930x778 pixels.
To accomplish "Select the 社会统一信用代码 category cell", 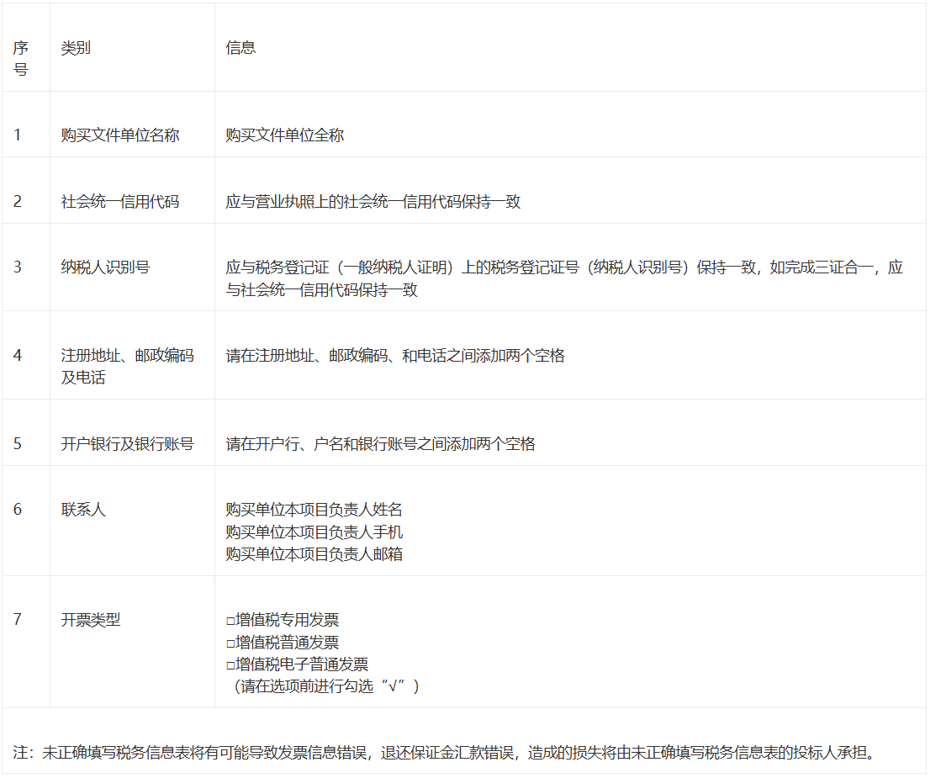I will (x=120, y=202).
